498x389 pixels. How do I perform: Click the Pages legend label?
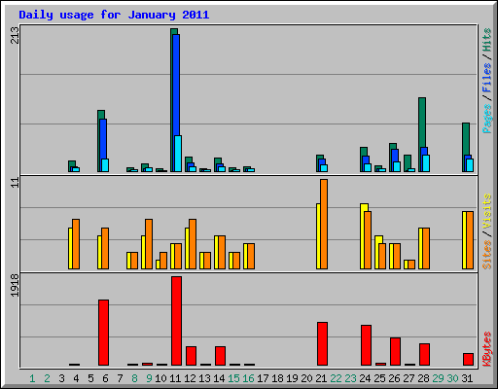pos(487,119)
